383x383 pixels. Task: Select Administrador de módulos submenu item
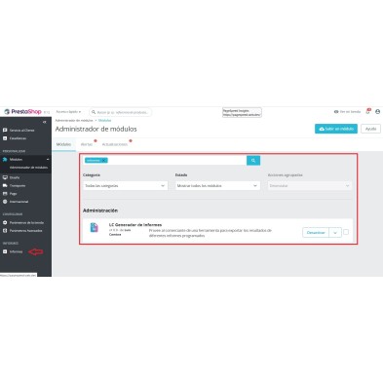tap(28, 168)
